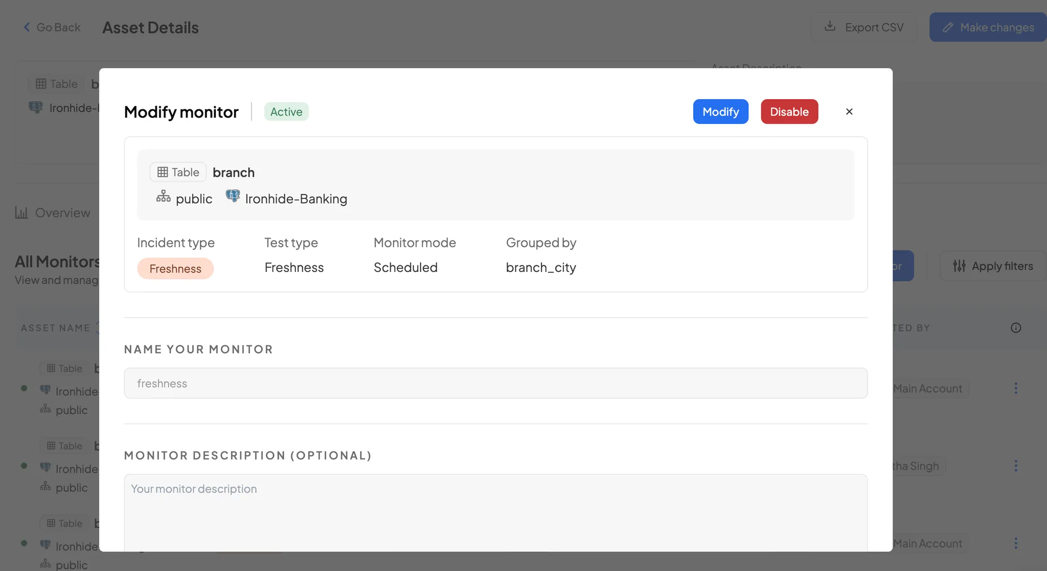This screenshot has width=1047, height=571.
Task: Click the Table icon beside branch
Action: click(x=163, y=172)
